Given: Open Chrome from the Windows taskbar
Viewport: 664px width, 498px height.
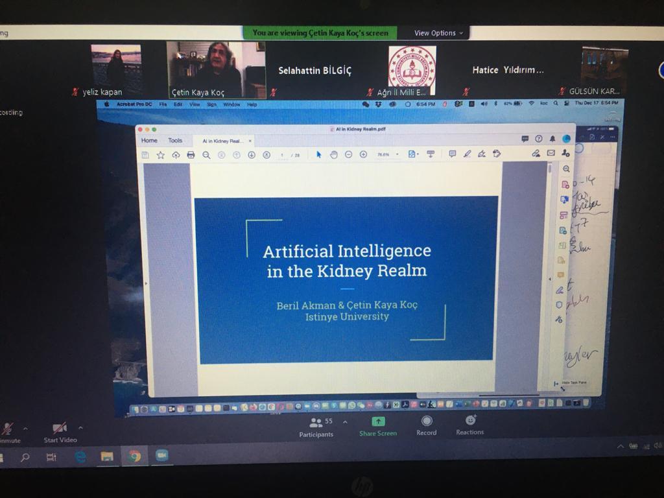Looking at the screenshot, I should point(134,456).
